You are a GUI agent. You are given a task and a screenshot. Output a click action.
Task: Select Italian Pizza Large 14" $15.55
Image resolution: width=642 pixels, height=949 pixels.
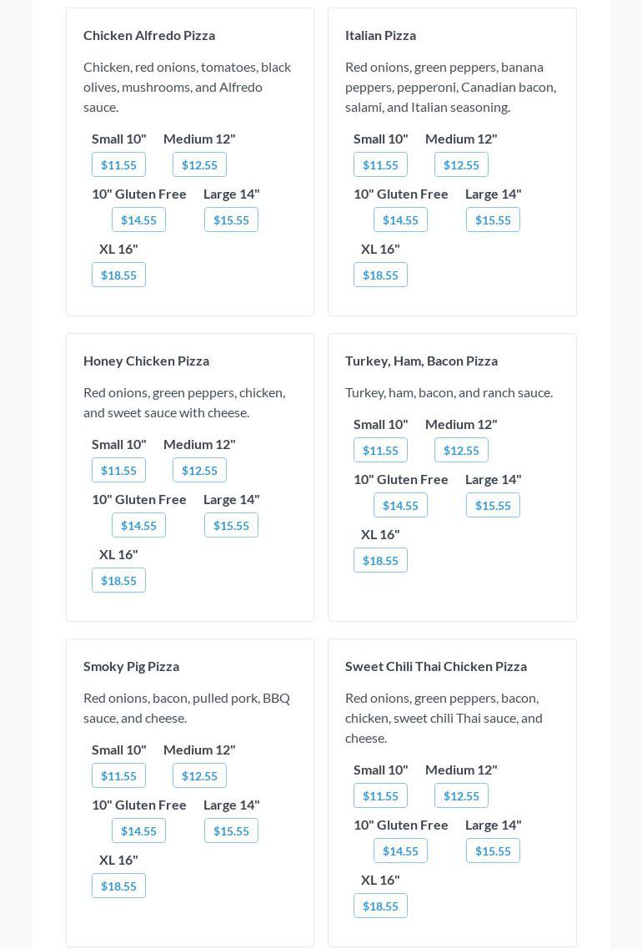coord(493,220)
